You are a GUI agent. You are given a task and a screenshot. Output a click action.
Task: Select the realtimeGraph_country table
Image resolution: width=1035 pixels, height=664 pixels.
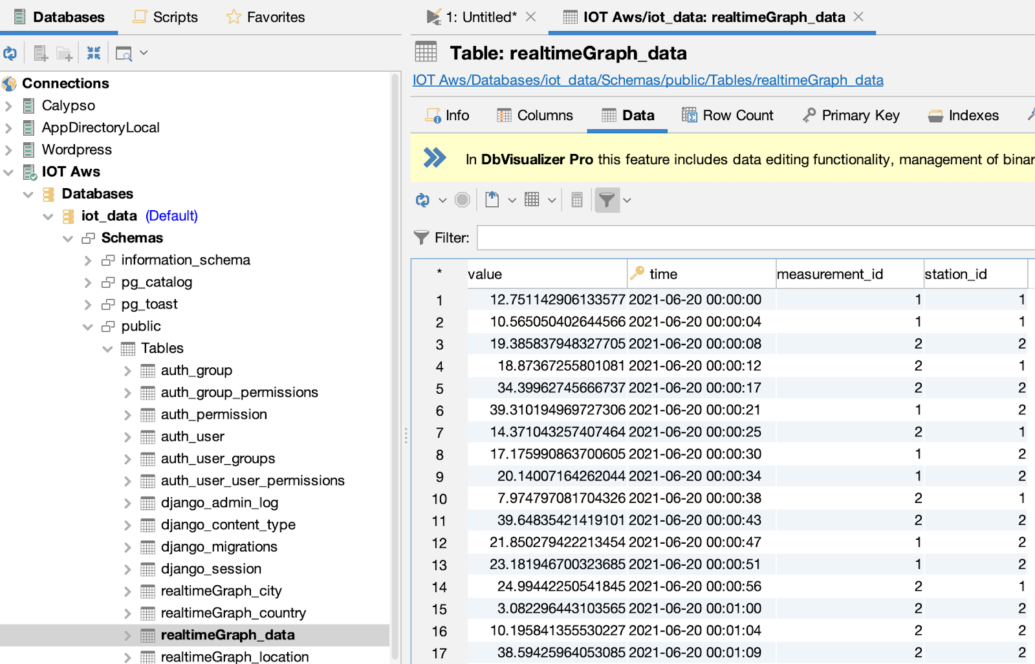234,613
